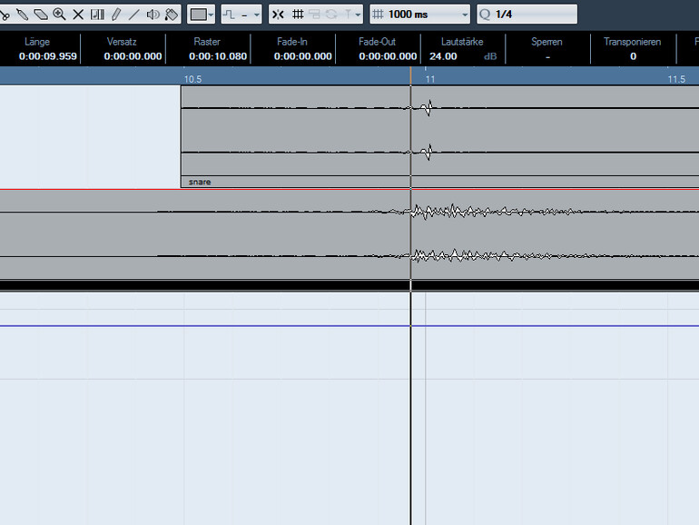Click the stepped waveform icon
Screen dimensions: 699x525
[229, 15]
